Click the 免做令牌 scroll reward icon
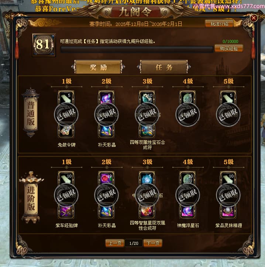Viewport: 265px width, 267px height. (x=66, y=131)
